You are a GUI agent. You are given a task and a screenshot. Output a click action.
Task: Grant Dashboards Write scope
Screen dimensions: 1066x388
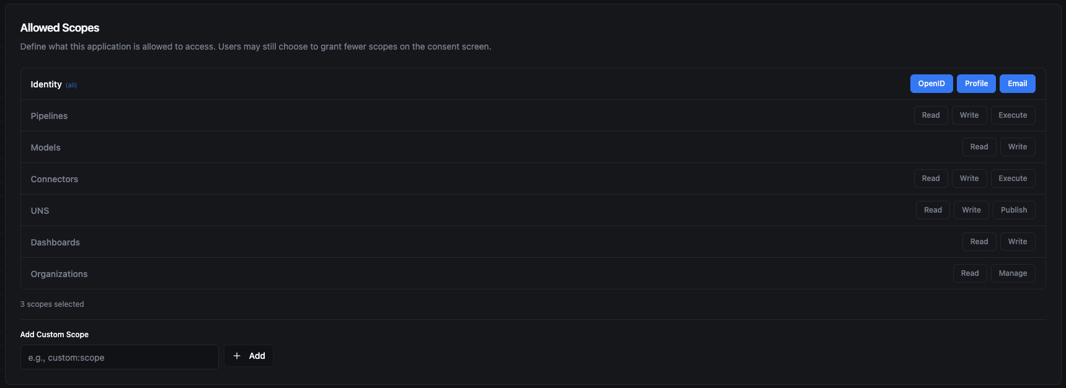[x=1017, y=242]
